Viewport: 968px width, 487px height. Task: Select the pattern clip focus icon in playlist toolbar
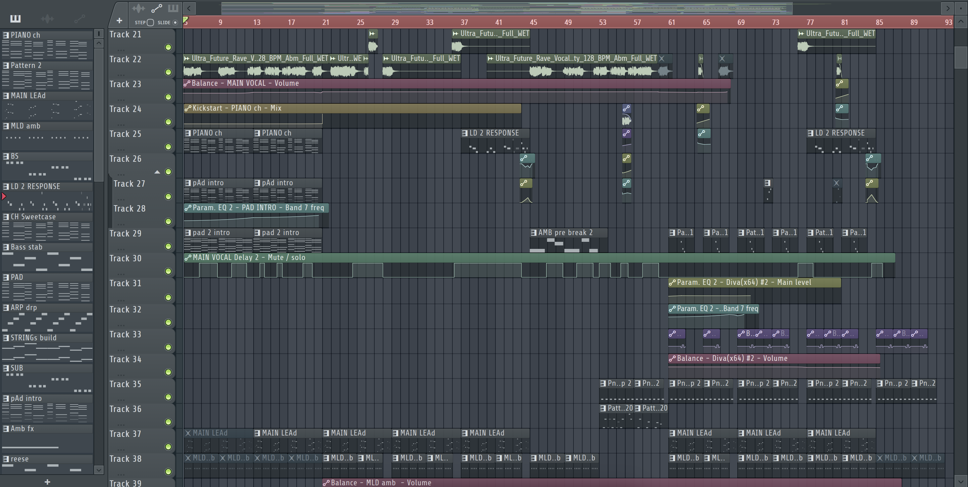173,8
